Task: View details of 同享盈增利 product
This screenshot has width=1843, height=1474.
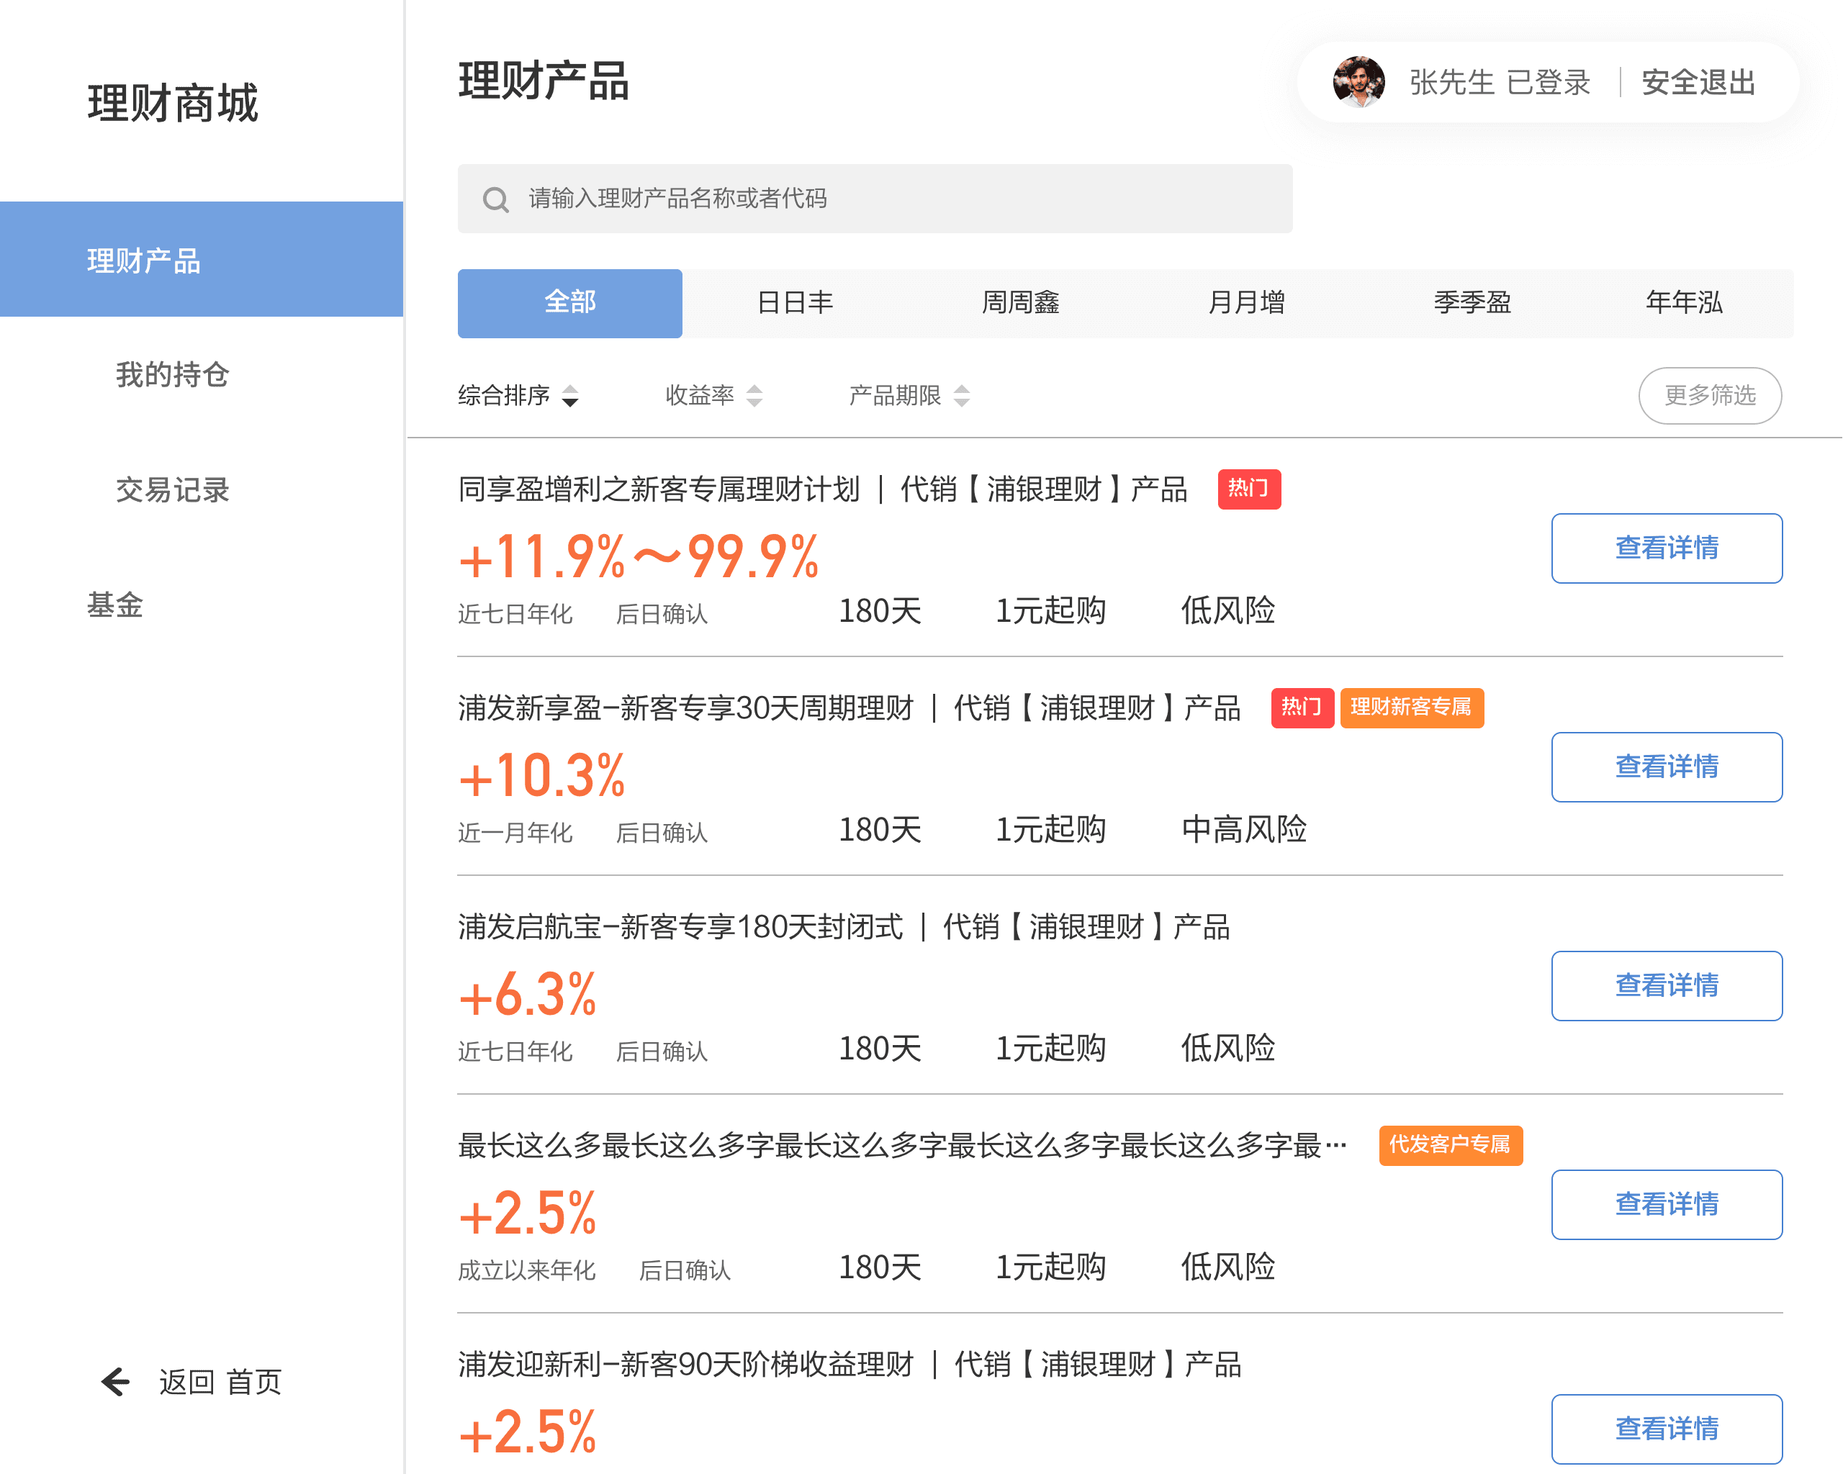Action: tap(1666, 548)
